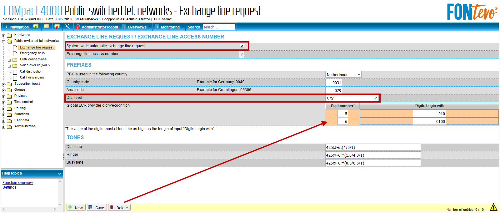Click the Save button
500x213 pixels.
tap(97, 207)
